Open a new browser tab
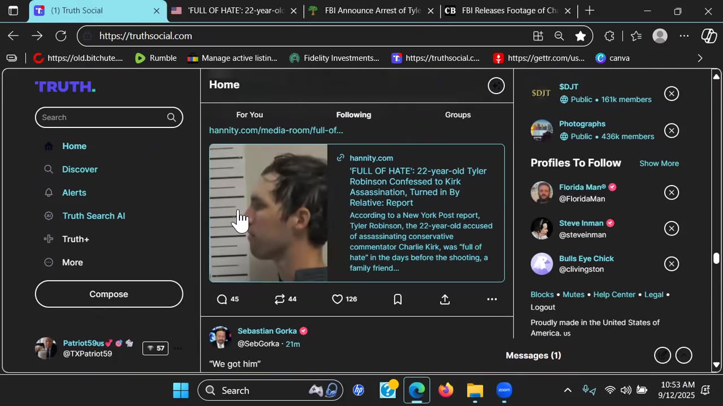Image resolution: width=723 pixels, height=406 pixels. coord(589,11)
